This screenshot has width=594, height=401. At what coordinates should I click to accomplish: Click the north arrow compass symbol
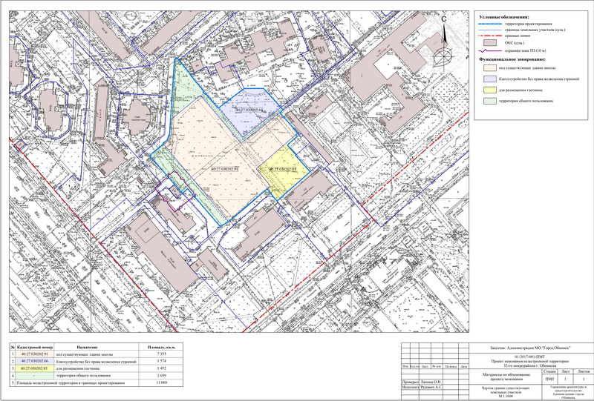[x=443, y=44]
